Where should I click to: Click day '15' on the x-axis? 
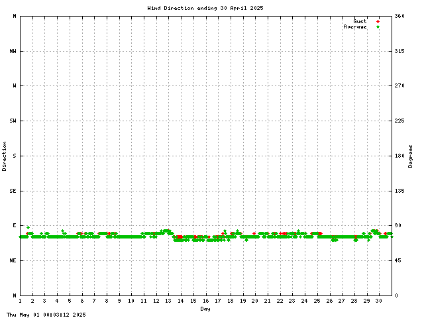pos(193,301)
